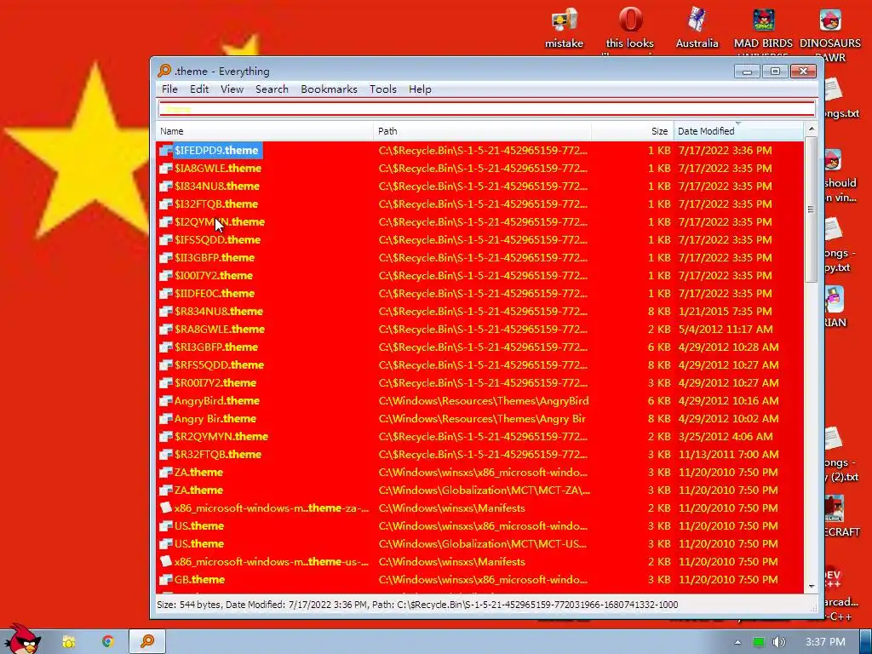The image size is (872, 654).
Task: Open the folder icon on the taskbar
Action: [69, 642]
